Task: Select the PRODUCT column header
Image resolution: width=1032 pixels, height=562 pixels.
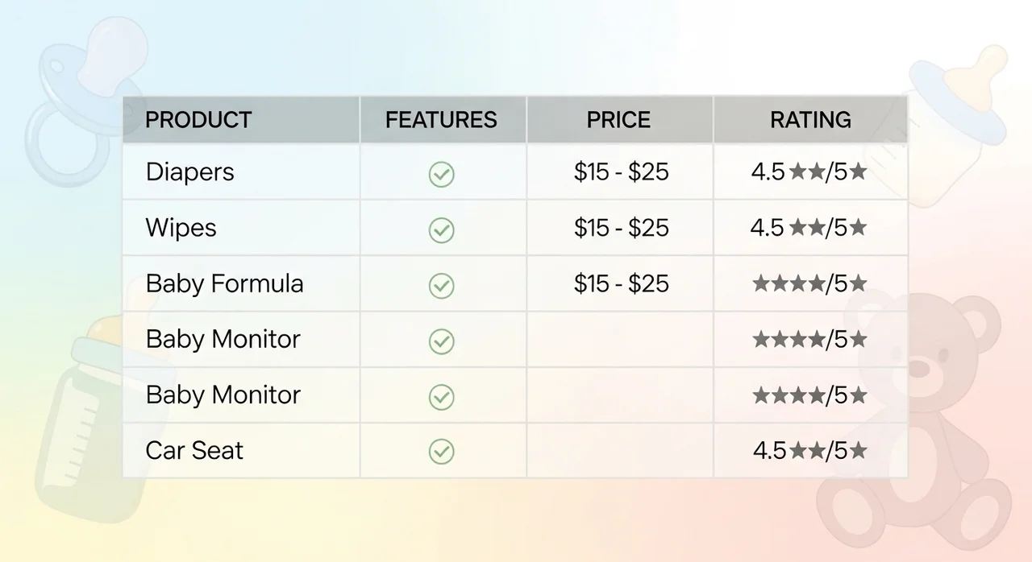Action: [x=198, y=120]
